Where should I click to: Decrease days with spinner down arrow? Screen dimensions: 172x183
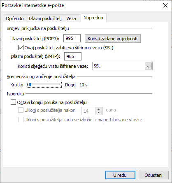(99, 113)
